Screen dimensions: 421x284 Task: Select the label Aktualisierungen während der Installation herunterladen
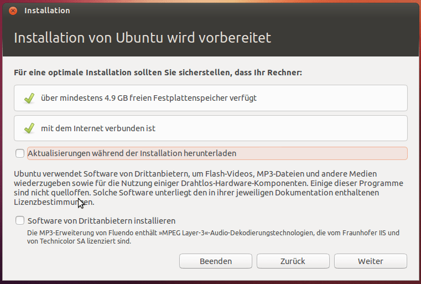point(132,153)
